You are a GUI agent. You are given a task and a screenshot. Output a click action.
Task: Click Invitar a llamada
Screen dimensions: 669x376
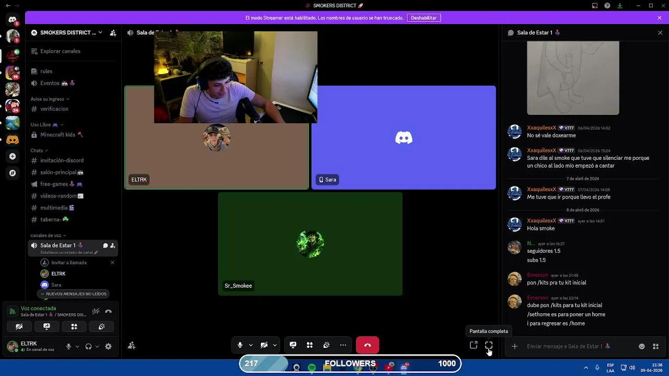tap(69, 263)
